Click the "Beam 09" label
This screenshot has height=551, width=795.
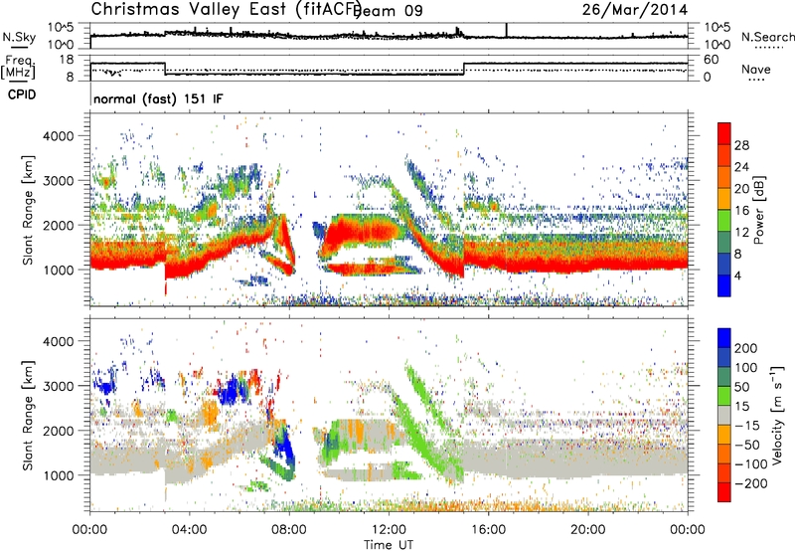(388, 10)
